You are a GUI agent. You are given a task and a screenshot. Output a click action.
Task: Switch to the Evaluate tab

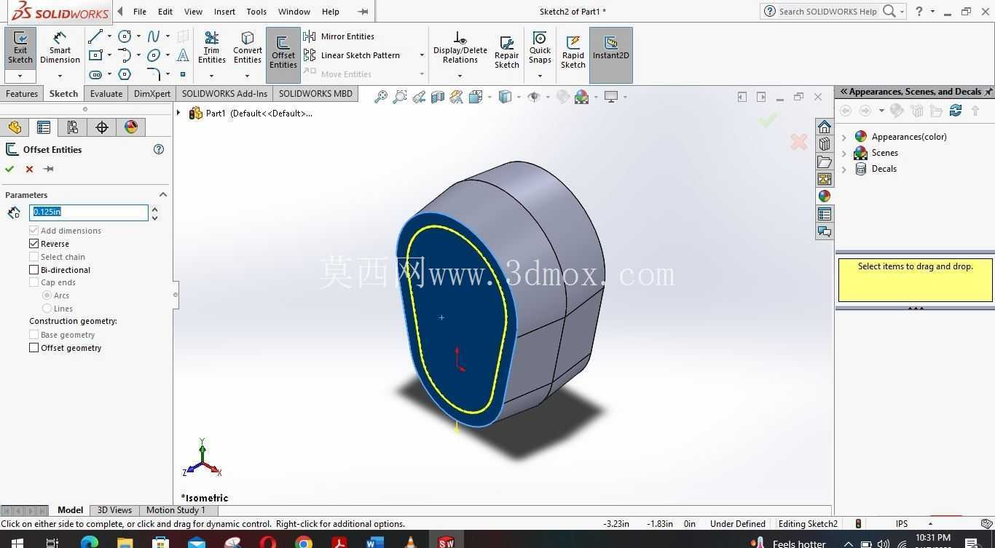pyautogui.click(x=106, y=94)
